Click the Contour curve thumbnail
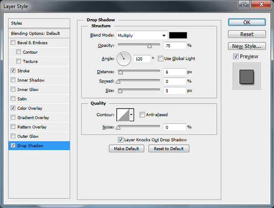The image size is (274, 208). (x=123, y=114)
